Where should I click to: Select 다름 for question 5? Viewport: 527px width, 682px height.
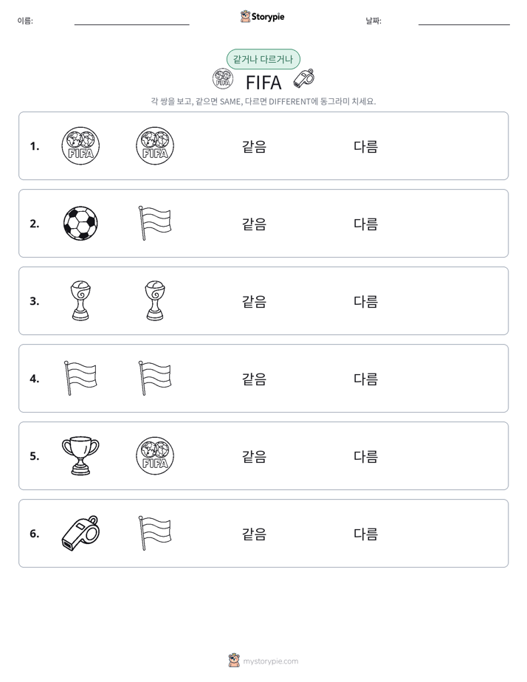pyautogui.click(x=365, y=456)
